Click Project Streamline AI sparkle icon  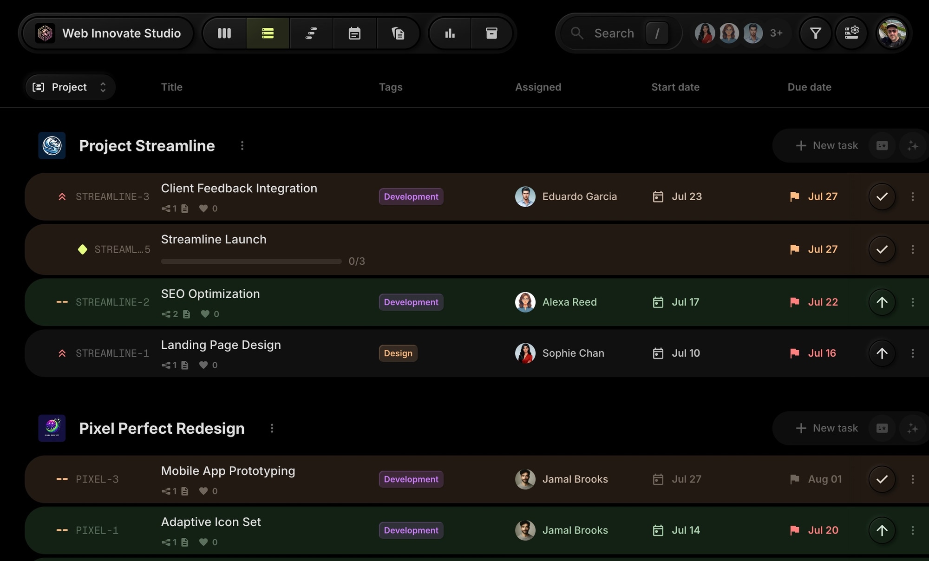(913, 146)
